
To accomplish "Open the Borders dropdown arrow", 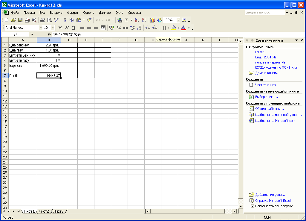I will coord(168,28).
